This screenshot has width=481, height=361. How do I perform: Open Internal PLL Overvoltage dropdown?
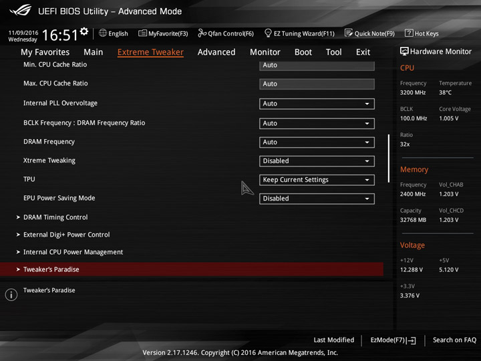[x=317, y=104]
